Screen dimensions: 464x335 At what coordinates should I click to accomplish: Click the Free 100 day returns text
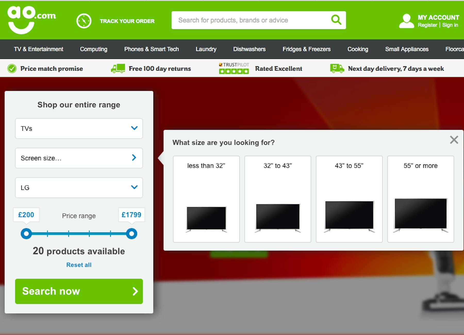160,69
